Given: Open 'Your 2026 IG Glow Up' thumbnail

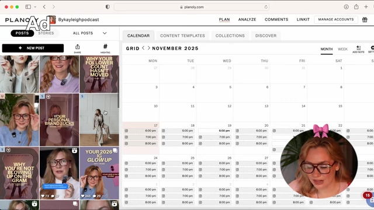Looking at the screenshot, I should (99, 173).
